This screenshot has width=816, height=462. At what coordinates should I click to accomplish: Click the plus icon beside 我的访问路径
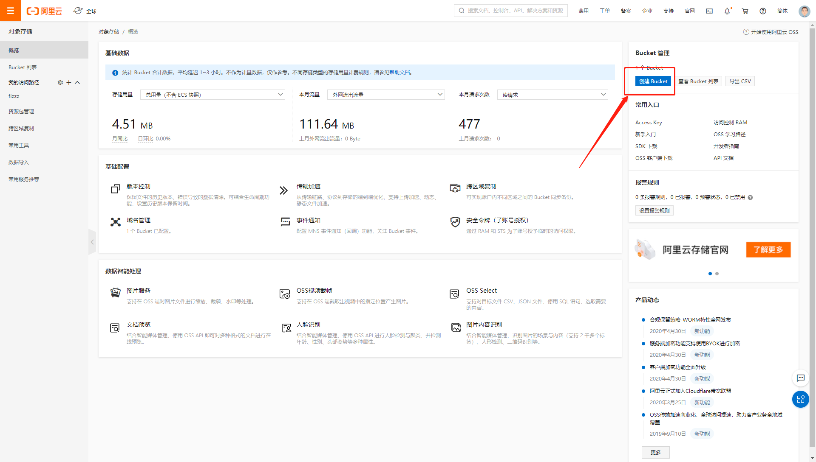coord(68,83)
